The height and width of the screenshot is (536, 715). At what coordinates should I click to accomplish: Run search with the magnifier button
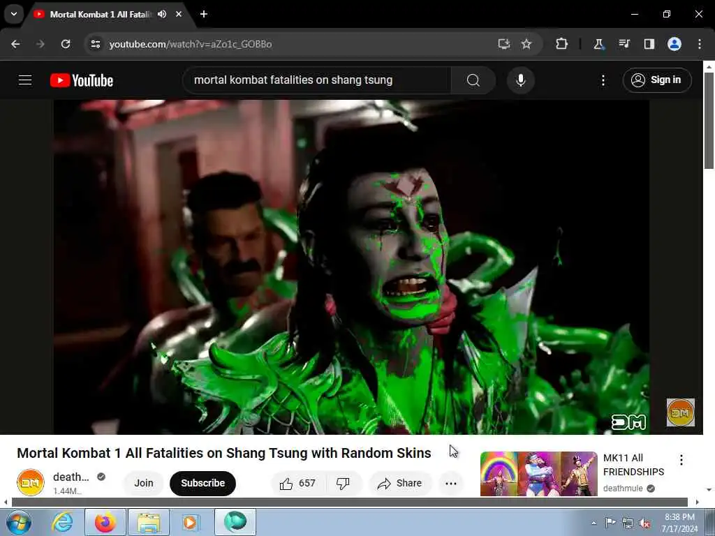click(473, 80)
